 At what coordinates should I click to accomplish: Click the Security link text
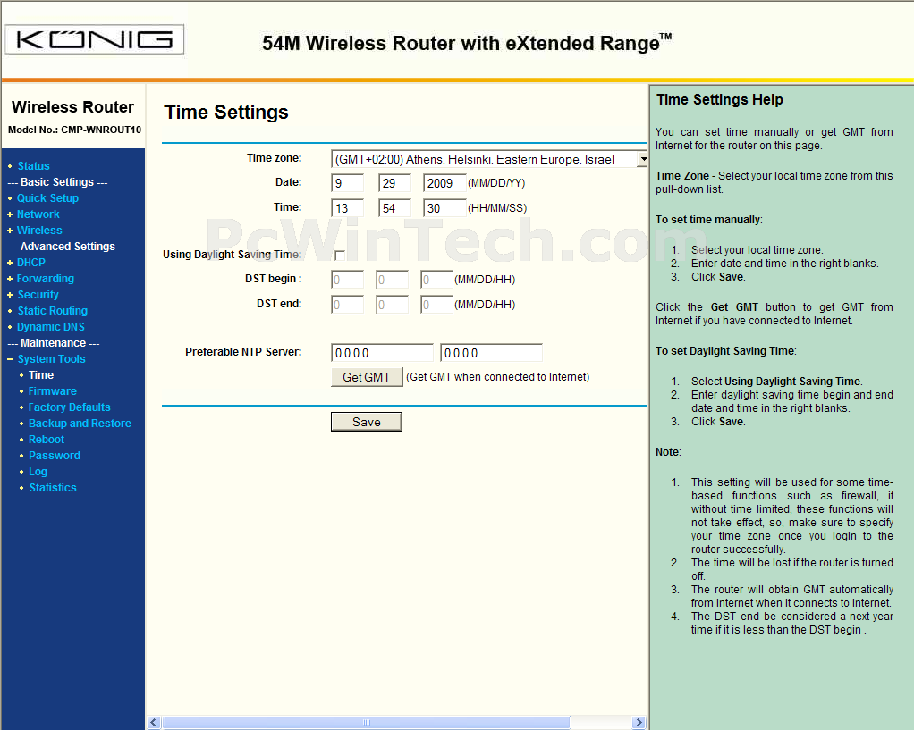tap(38, 295)
